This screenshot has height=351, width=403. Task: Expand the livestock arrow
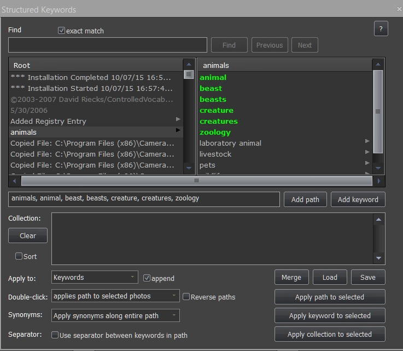point(367,152)
